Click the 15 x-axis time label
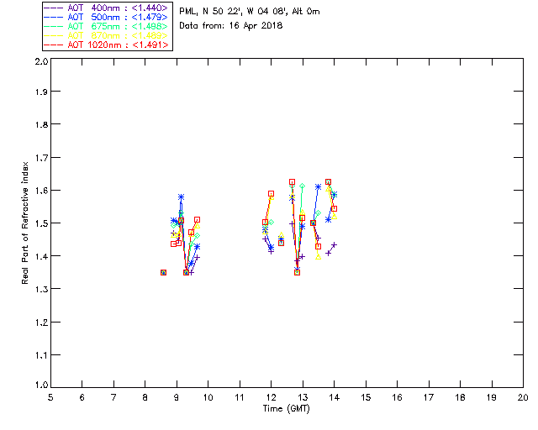538x430 pixels. point(366,397)
